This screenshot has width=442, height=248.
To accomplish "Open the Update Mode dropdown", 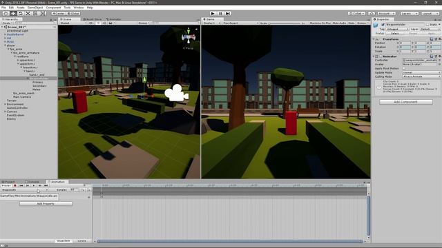I will (x=421, y=72).
